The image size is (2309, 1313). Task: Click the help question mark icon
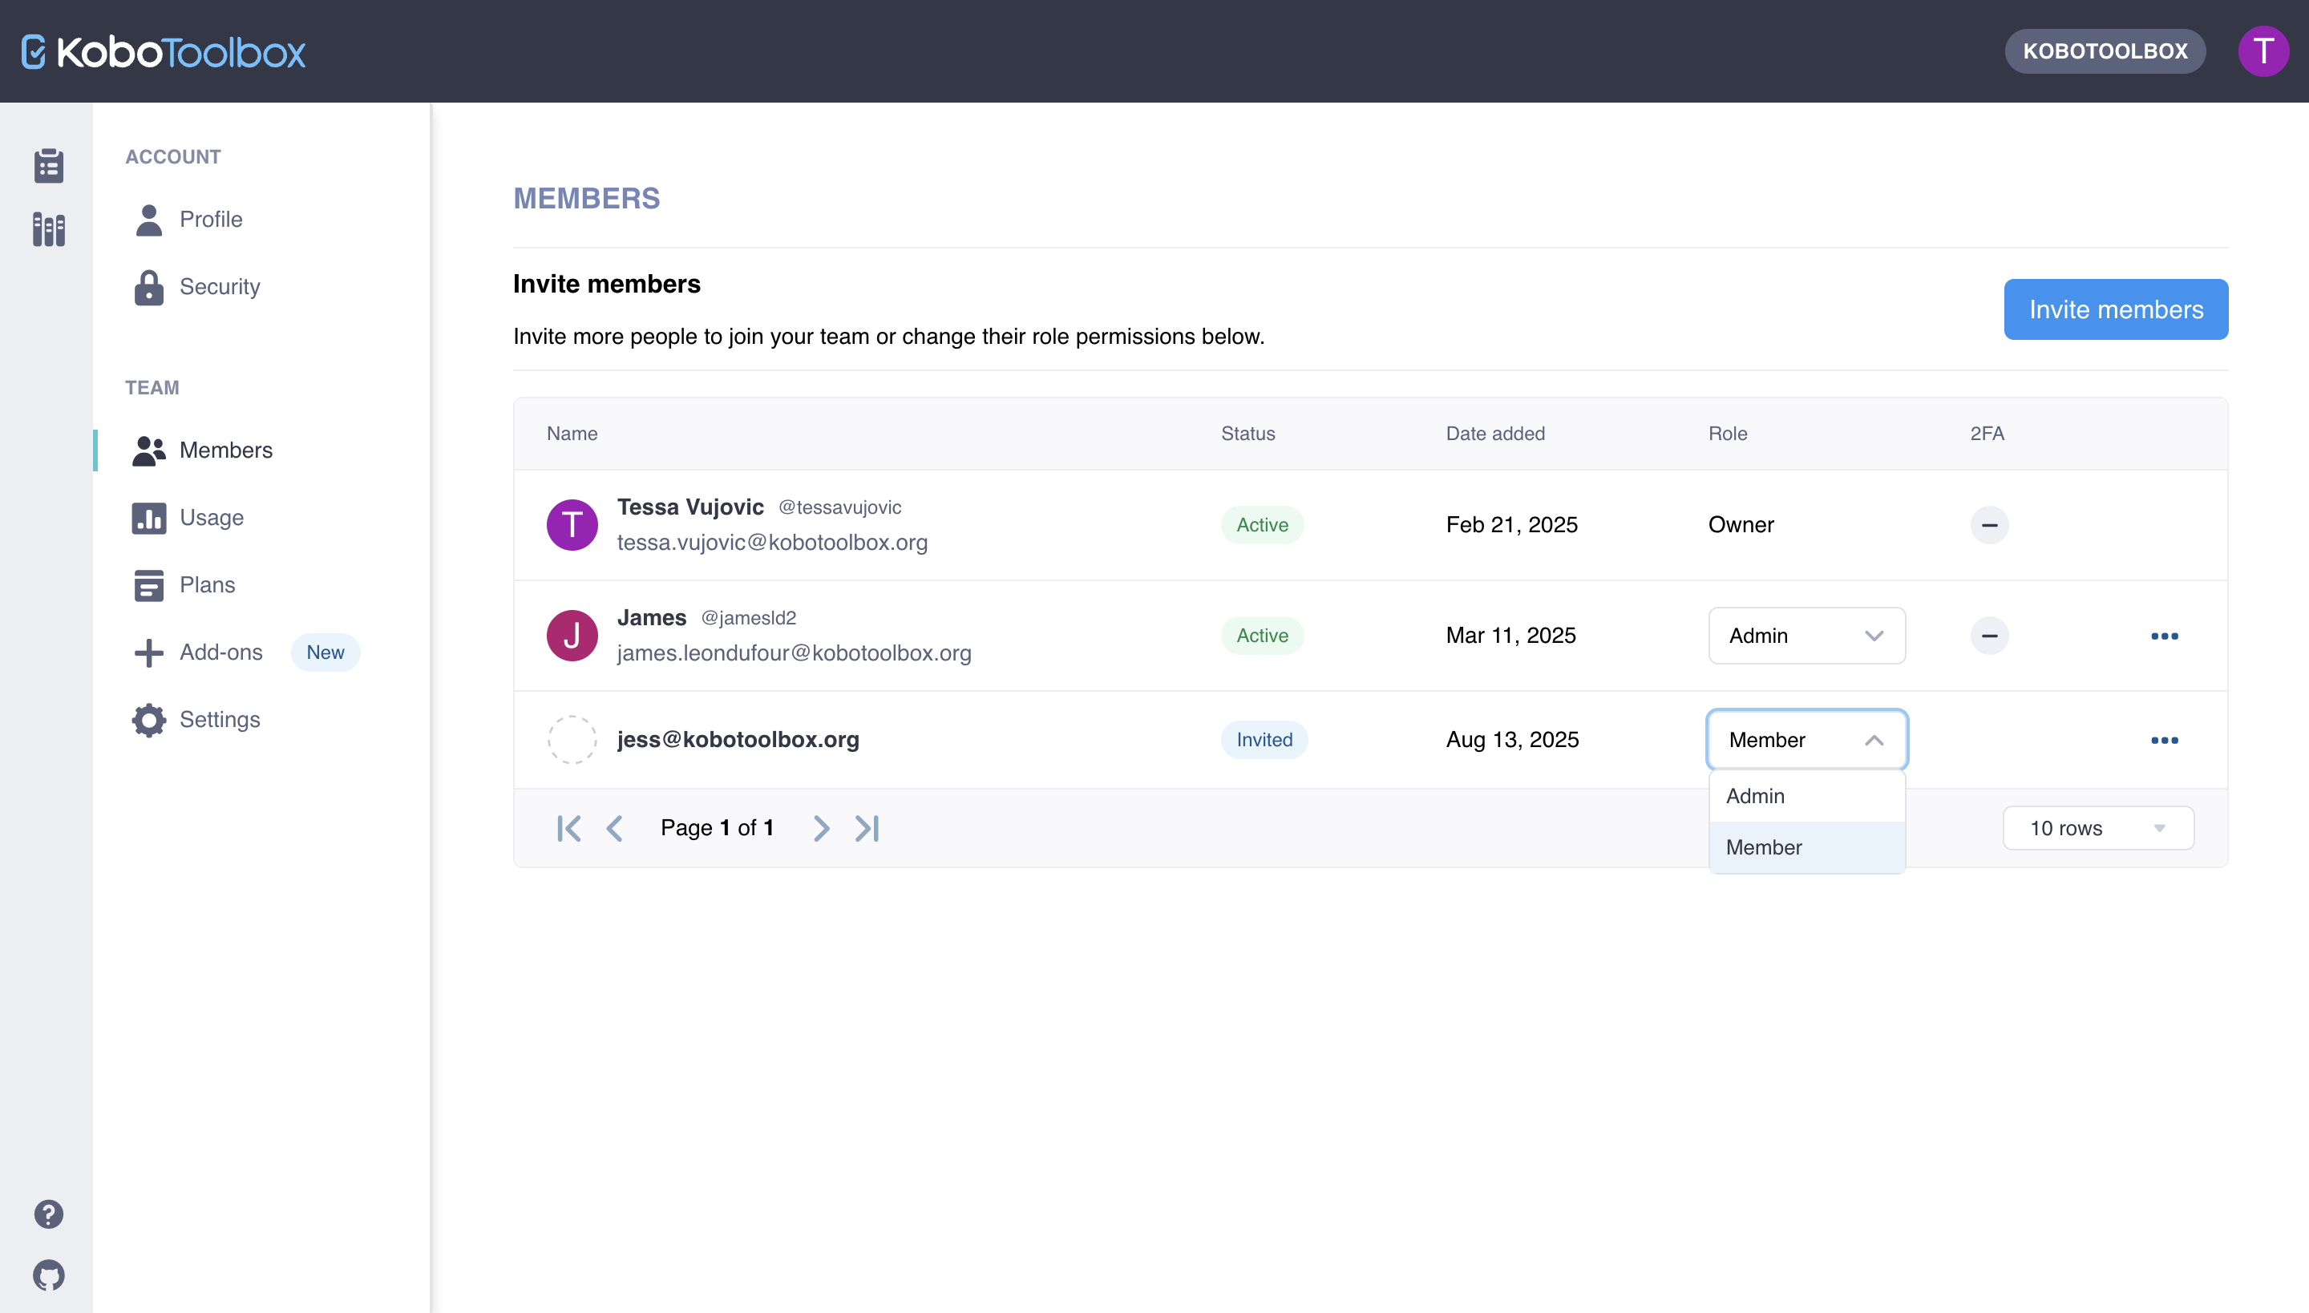click(49, 1214)
